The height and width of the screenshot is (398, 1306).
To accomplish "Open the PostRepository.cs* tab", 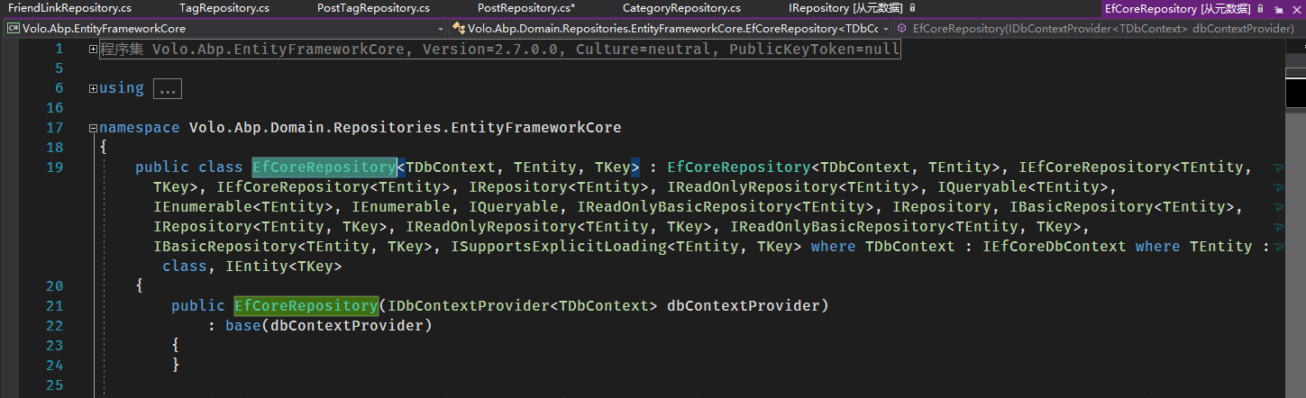I will pos(525,8).
